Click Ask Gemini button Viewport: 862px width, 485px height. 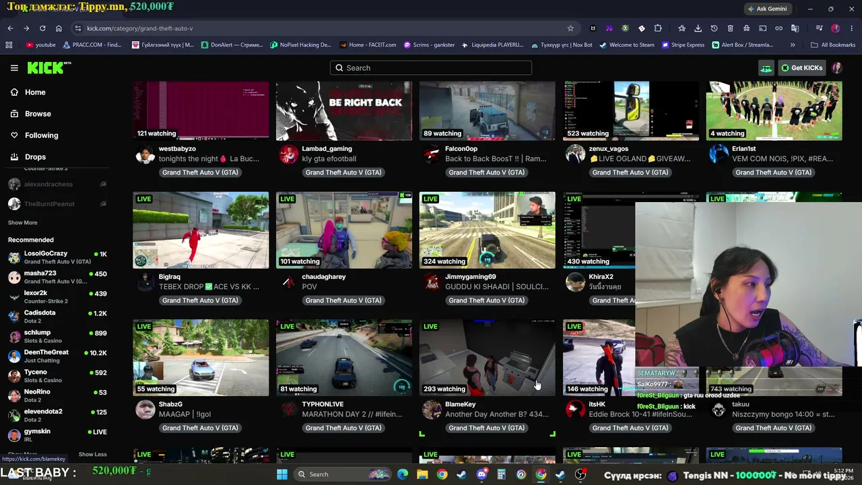[x=767, y=9]
